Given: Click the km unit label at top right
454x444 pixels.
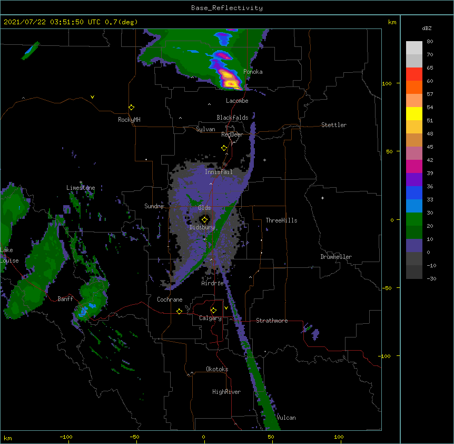Looking at the screenshot, I should click(x=392, y=22).
